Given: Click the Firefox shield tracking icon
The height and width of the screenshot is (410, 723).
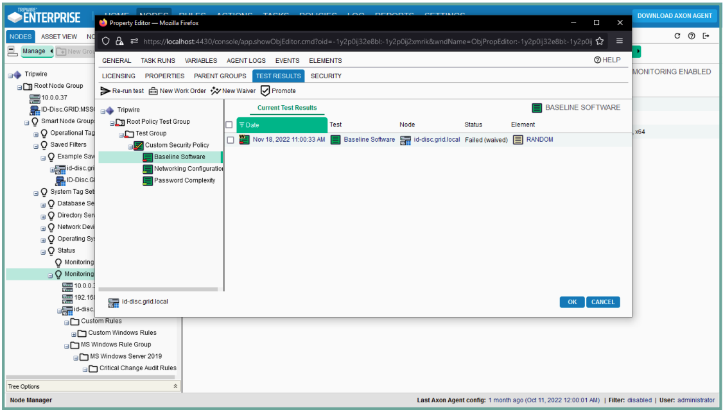Looking at the screenshot, I should click(105, 41).
